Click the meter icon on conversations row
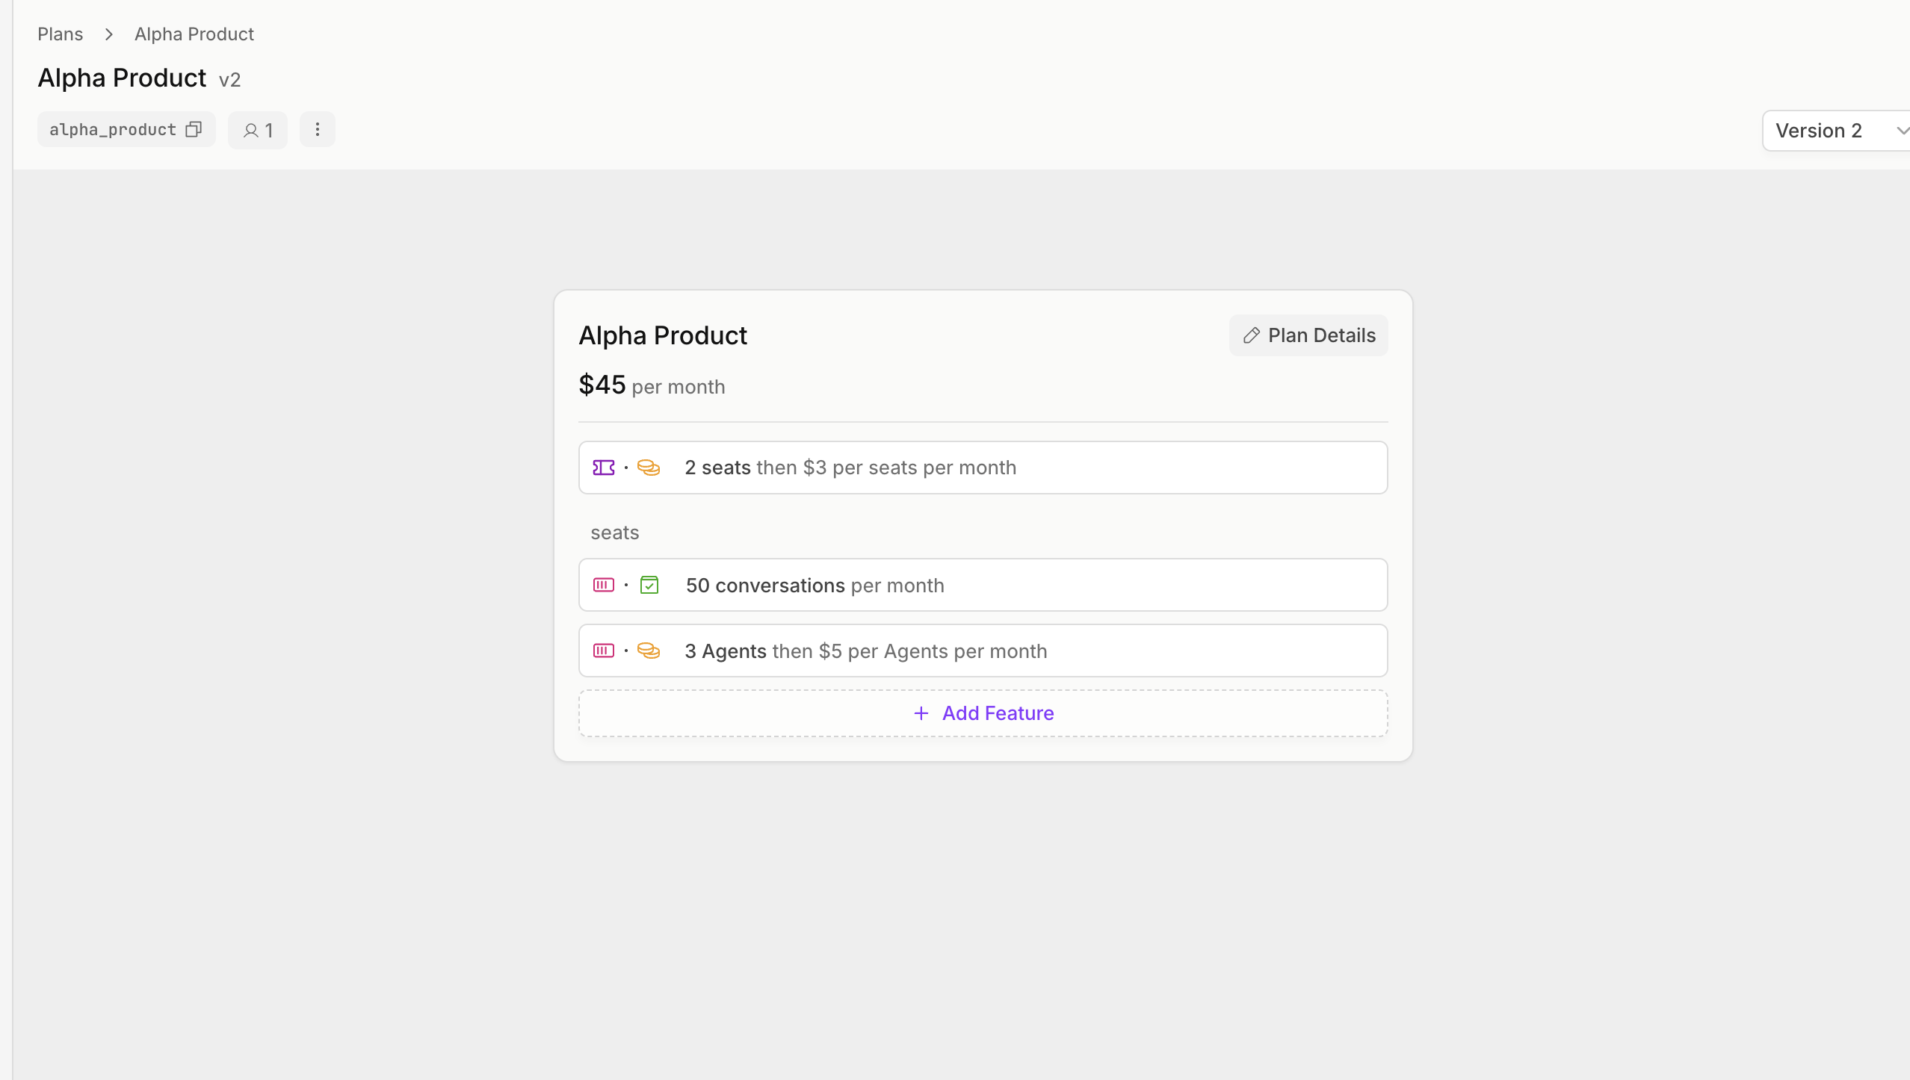This screenshot has width=1910, height=1080. pos(604,585)
